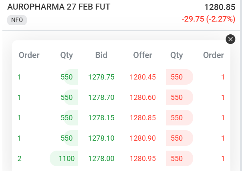Select bid price 1278.70
242x171 pixels.
pos(101,97)
